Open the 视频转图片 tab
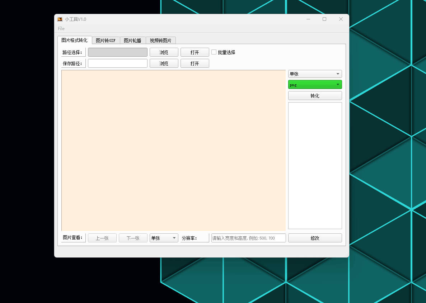 coord(160,40)
